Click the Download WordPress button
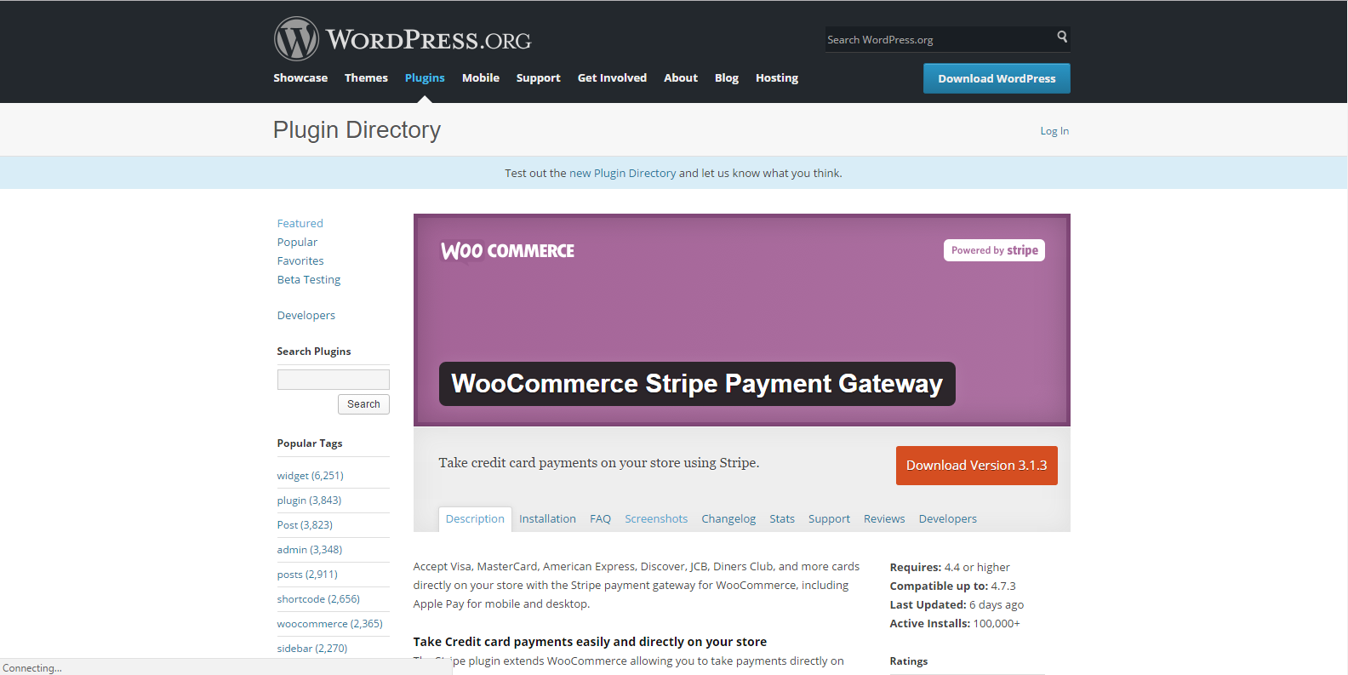Screen dimensions: 1348x675 pos(997,78)
